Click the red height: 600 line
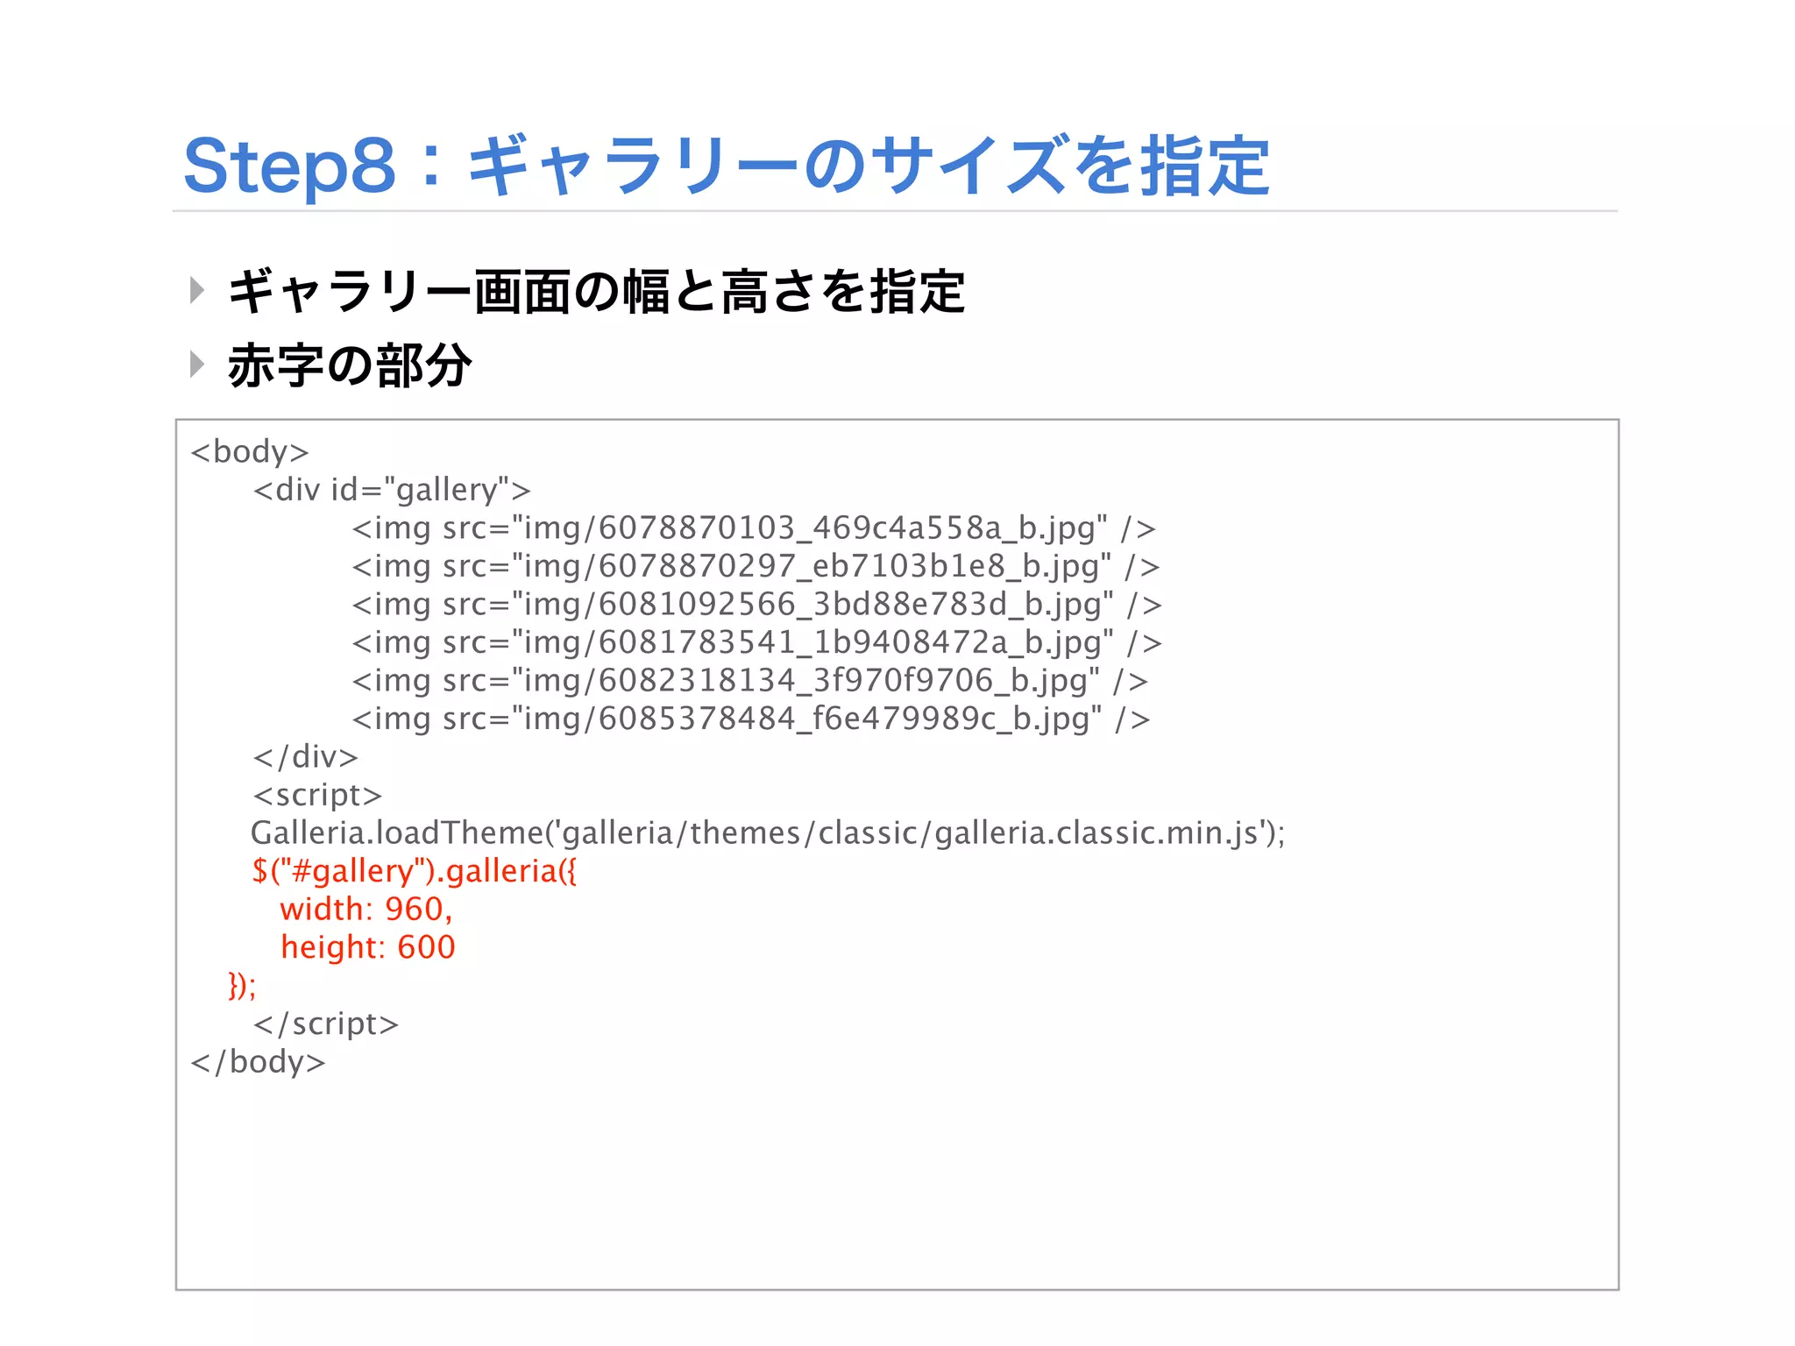 pos(367,947)
